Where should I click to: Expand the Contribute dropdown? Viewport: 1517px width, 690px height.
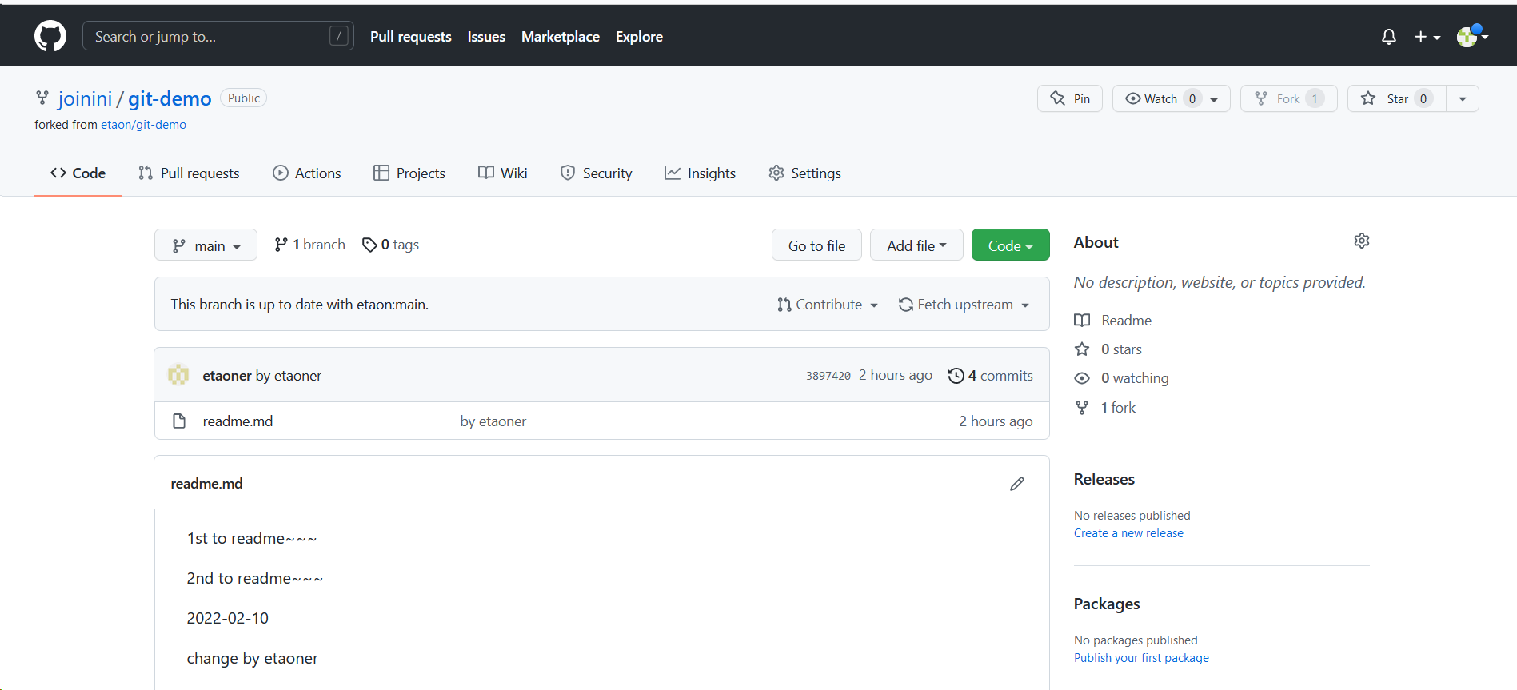pyautogui.click(x=828, y=305)
